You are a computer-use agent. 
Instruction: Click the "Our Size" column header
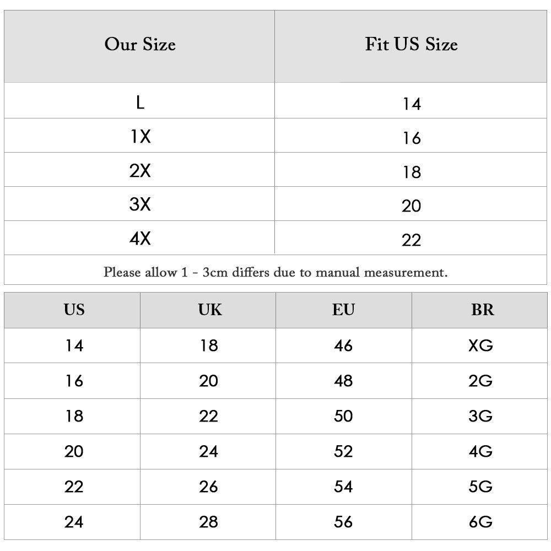pos(140,45)
